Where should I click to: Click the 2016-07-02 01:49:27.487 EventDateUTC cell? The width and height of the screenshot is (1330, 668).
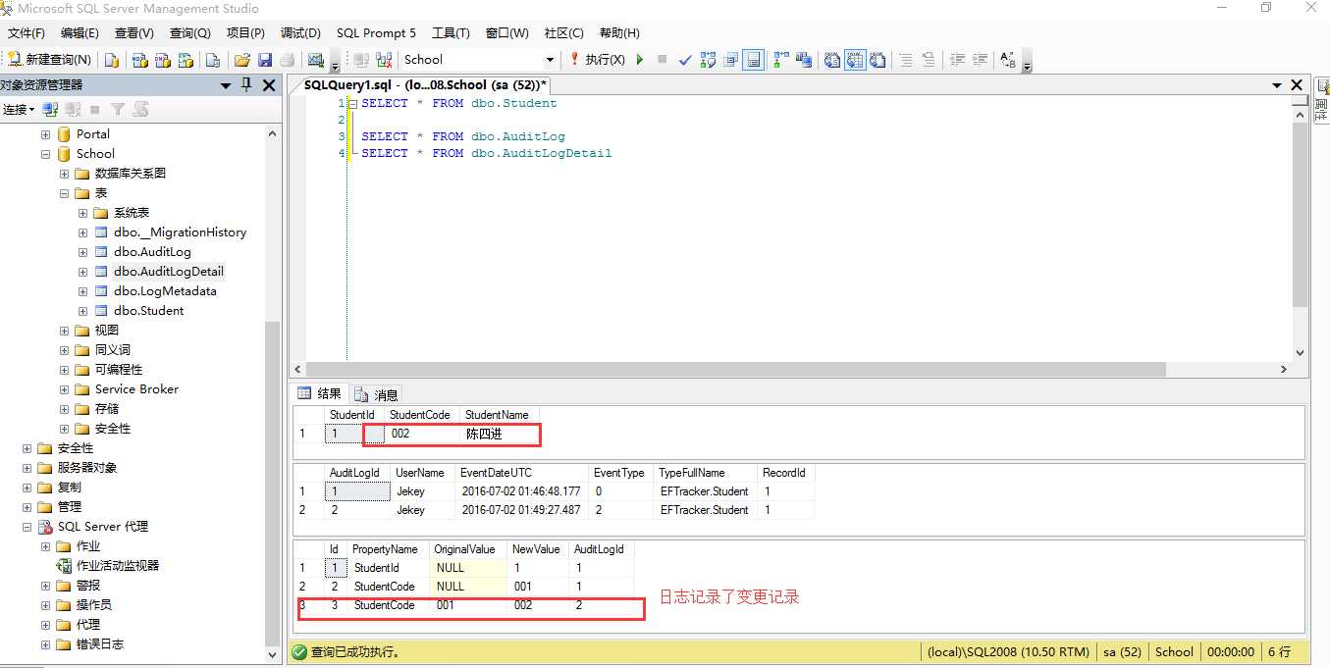coord(523,510)
